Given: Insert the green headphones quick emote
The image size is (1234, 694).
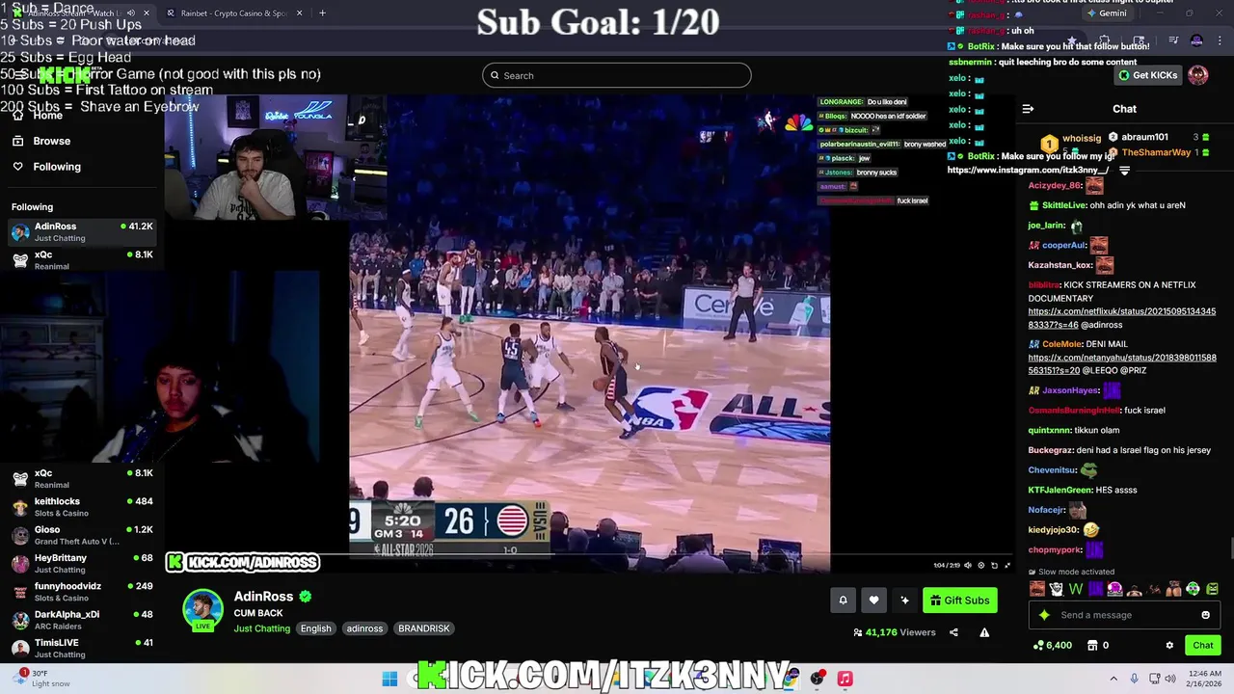Looking at the screenshot, I should (1193, 588).
